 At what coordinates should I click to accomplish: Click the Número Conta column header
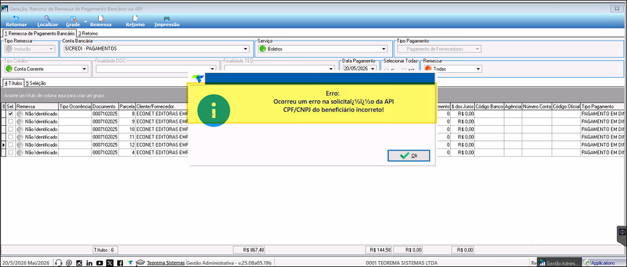(x=537, y=107)
